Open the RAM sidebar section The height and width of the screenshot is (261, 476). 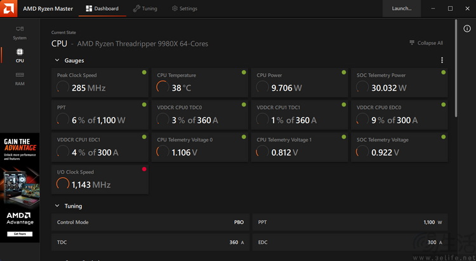(x=20, y=79)
